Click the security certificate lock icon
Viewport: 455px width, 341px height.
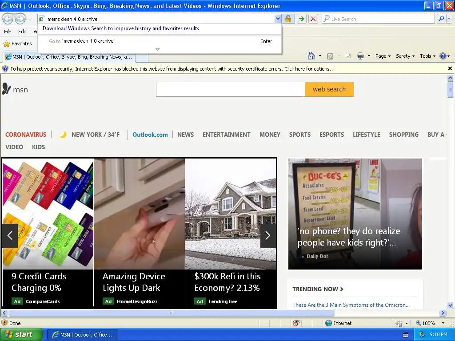(x=288, y=19)
